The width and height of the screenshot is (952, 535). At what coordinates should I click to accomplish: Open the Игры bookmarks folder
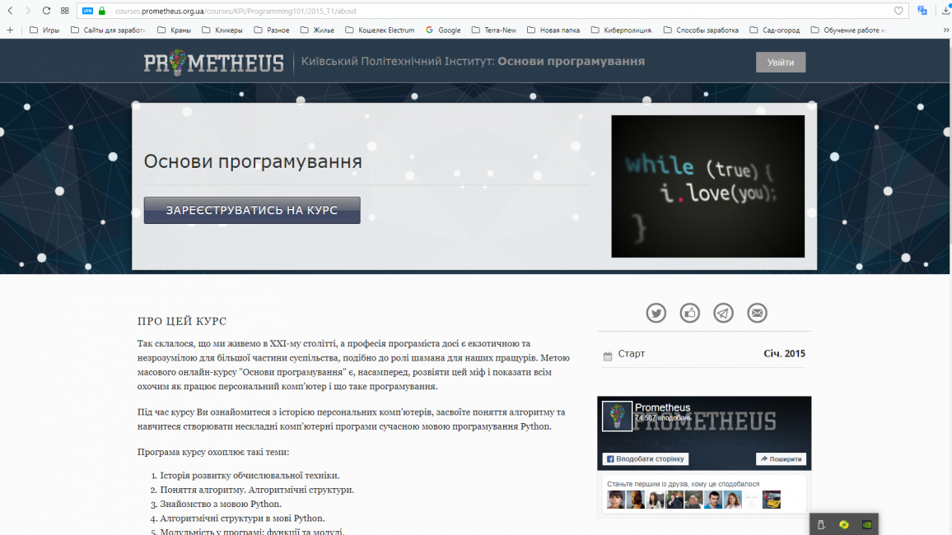pos(45,30)
